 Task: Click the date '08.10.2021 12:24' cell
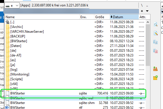tap(122, 41)
